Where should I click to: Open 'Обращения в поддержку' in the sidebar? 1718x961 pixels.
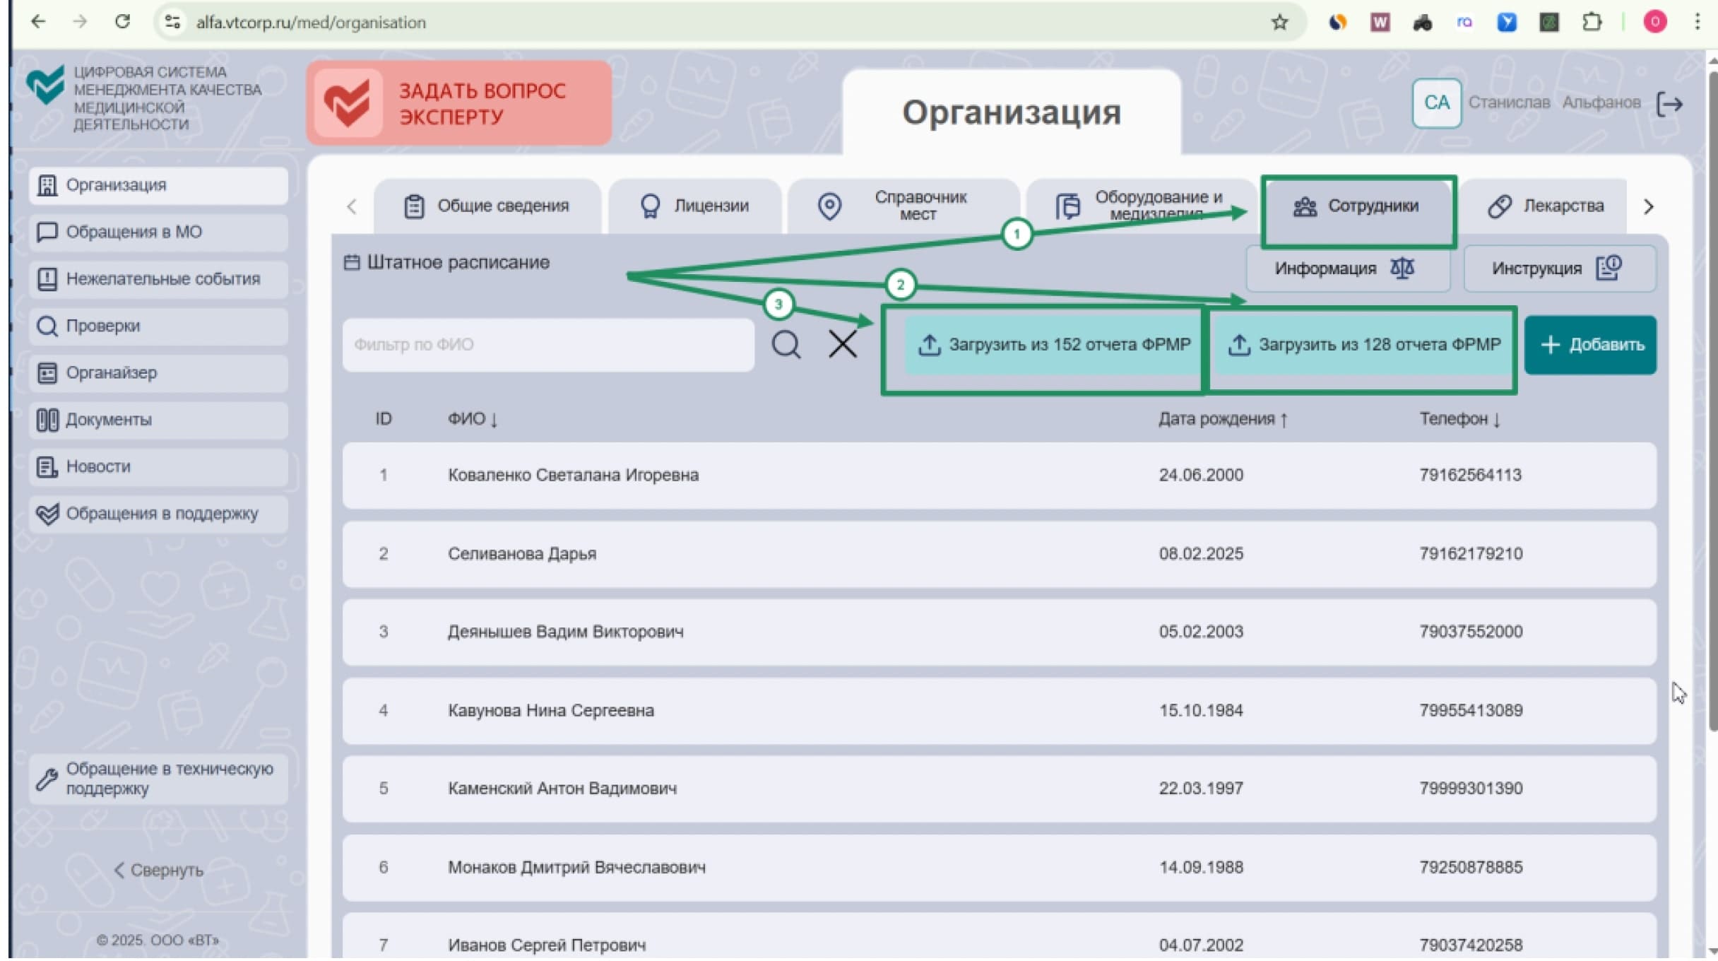158,514
